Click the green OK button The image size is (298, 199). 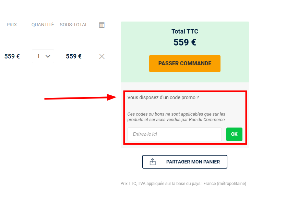pos(234,134)
